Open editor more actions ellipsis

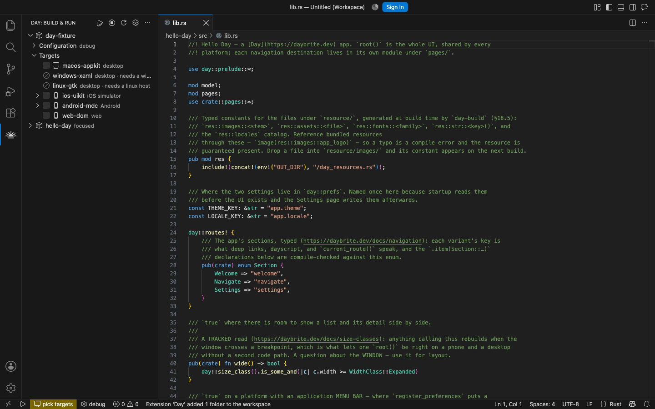(645, 23)
